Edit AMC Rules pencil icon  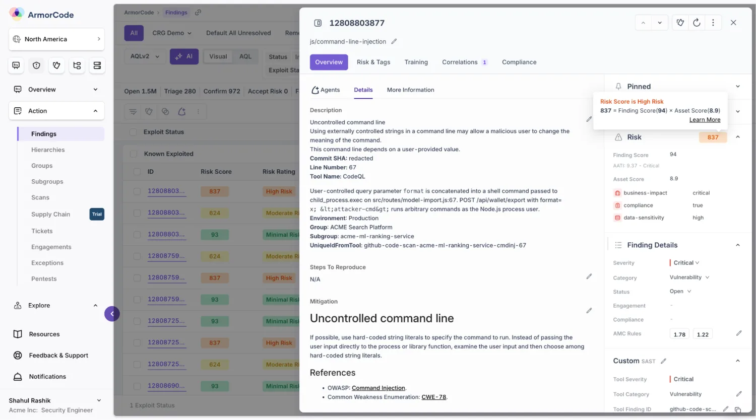[x=739, y=333]
